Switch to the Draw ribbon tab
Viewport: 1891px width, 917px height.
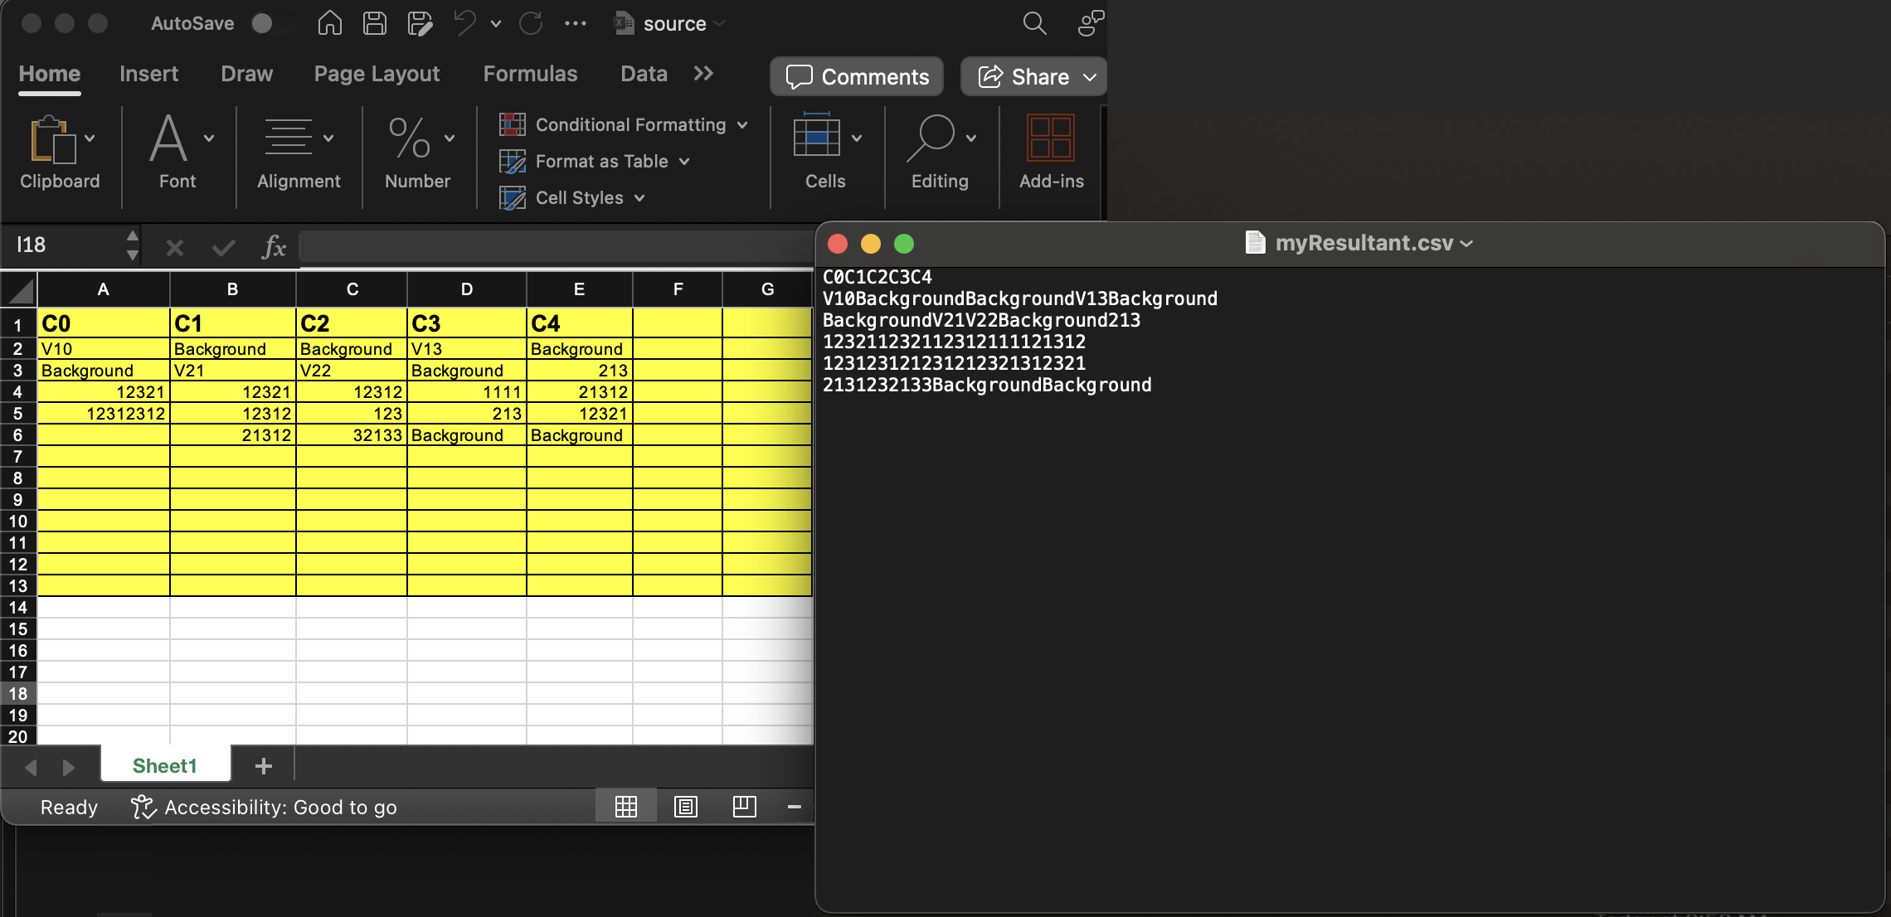[246, 74]
